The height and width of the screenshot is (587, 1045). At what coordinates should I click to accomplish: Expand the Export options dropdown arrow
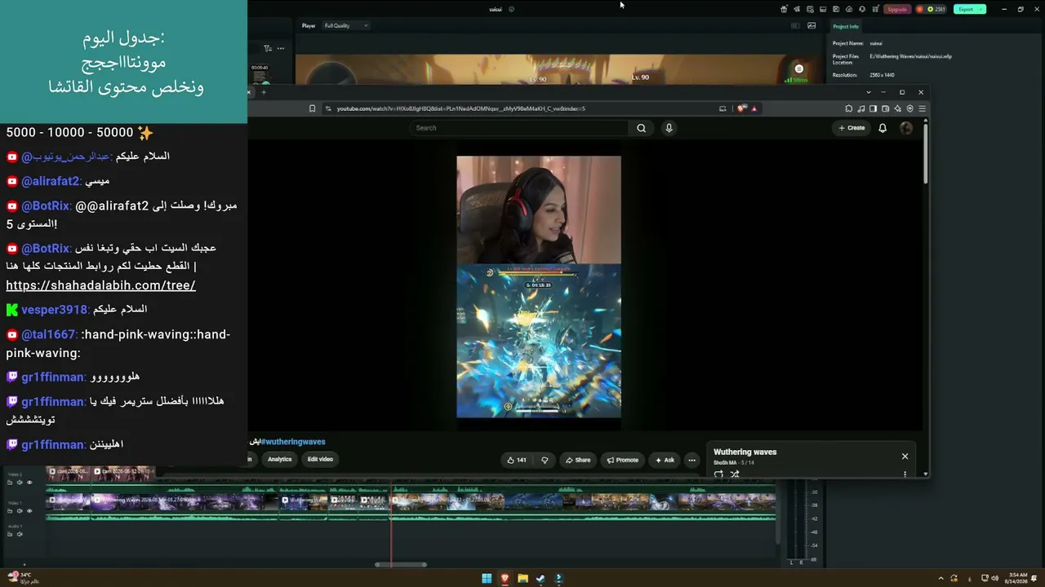pos(981,9)
